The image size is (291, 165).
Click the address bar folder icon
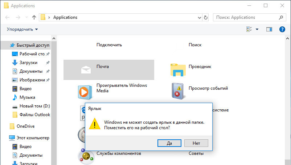coord(43,17)
